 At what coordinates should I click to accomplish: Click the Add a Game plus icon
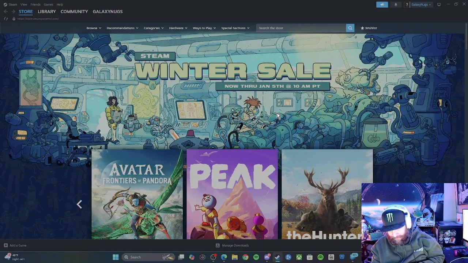click(5, 245)
